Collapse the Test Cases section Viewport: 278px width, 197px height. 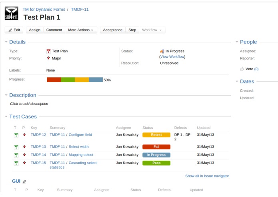(6, 116)
